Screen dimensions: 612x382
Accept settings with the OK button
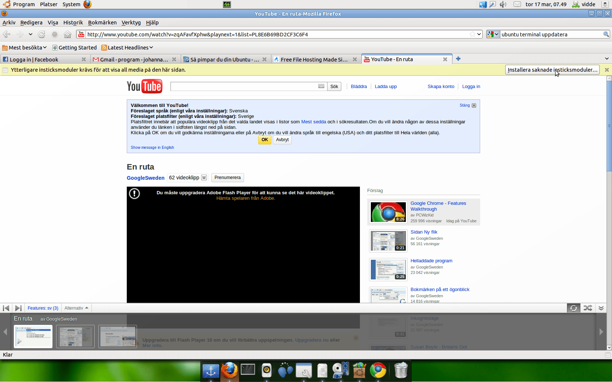(265, 140)
